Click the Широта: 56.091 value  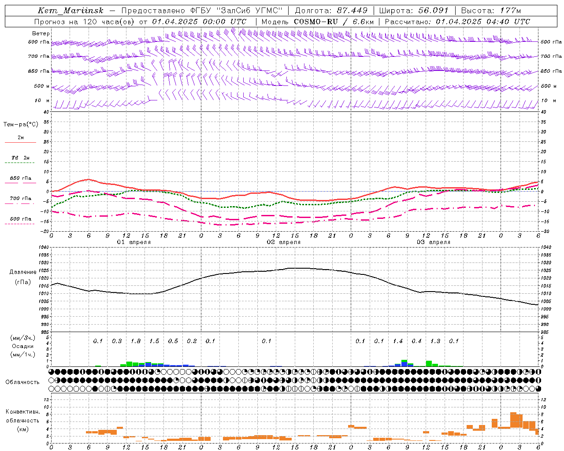[414, 11]
